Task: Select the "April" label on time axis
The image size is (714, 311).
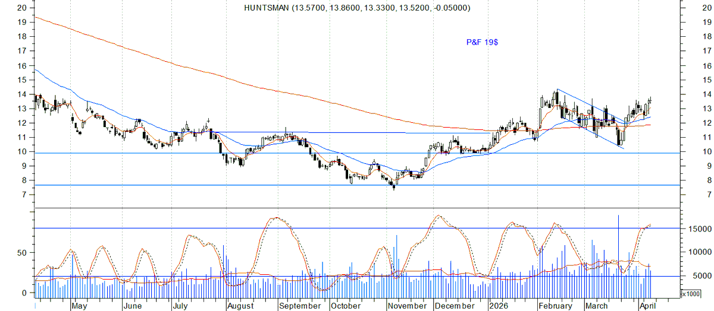Action: [647, 306]
